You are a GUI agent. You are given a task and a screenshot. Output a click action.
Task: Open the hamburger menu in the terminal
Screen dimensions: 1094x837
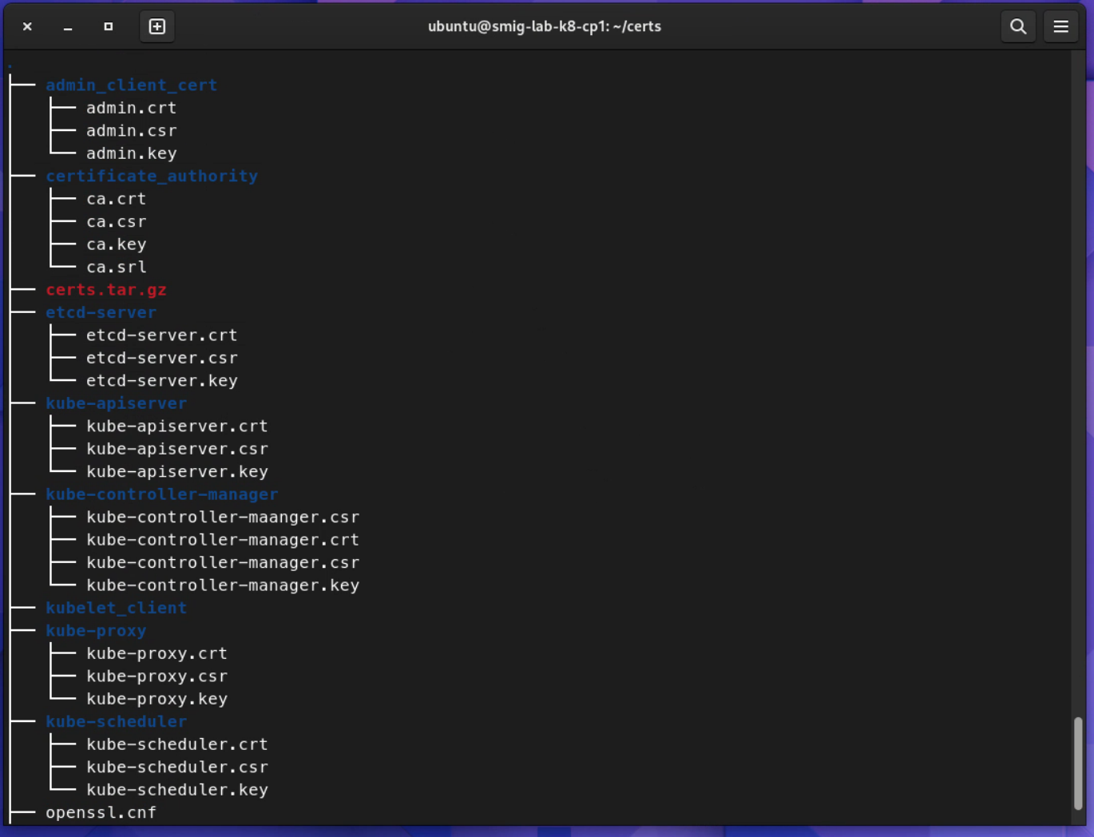(x=1060, y=26)
